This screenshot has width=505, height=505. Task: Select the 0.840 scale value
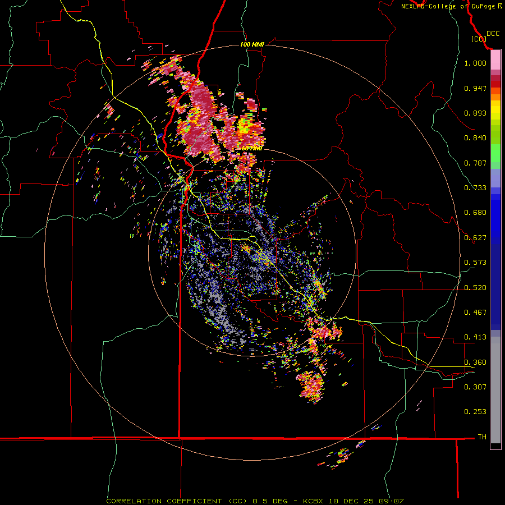[x=475, y=138]
